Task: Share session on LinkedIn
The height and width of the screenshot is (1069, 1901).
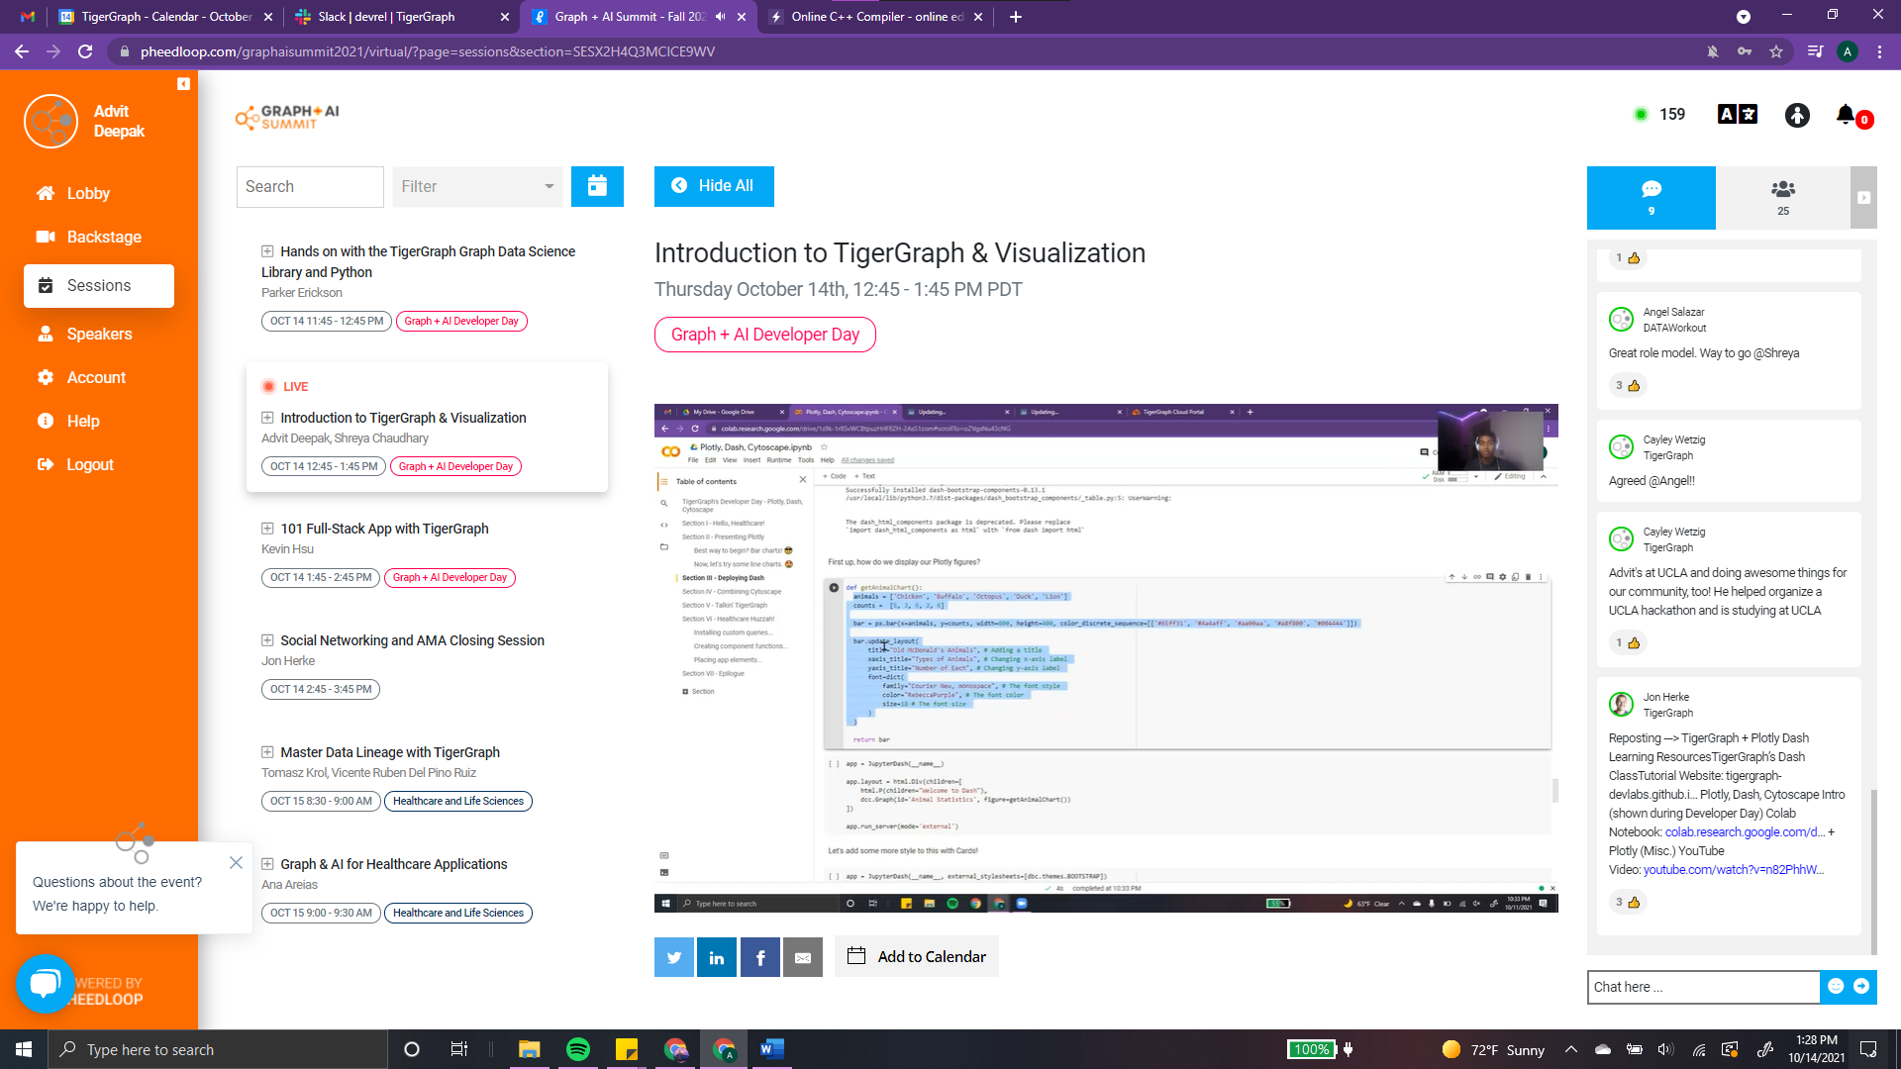Action: [717, 957]
